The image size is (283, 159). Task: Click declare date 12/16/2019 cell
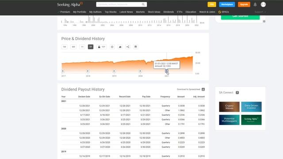84,156
